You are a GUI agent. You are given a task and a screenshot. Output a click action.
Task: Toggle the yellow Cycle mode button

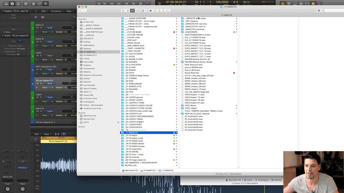coord(283,4)
